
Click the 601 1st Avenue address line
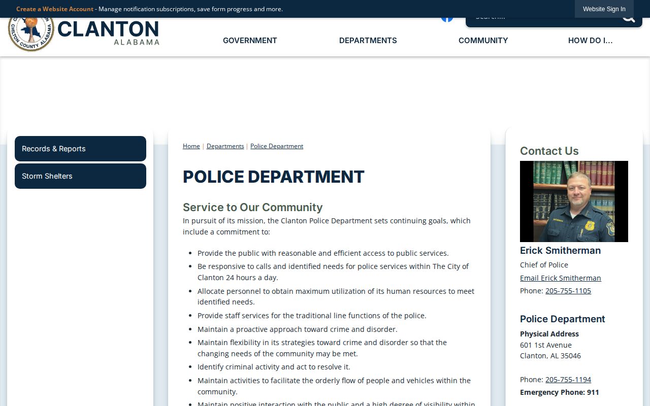(546, 345)
